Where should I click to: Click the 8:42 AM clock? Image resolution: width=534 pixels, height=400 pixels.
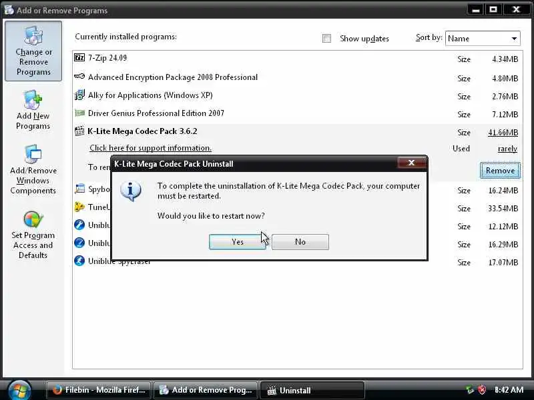click(509, 389)
